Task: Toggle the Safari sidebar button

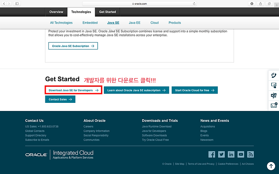Action: click(x=17, y=3)
